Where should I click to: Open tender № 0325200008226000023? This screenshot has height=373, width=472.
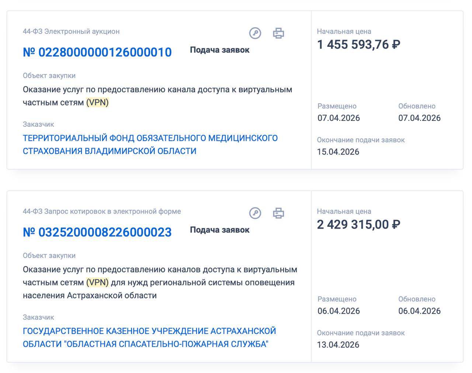[x=97, y=232]
